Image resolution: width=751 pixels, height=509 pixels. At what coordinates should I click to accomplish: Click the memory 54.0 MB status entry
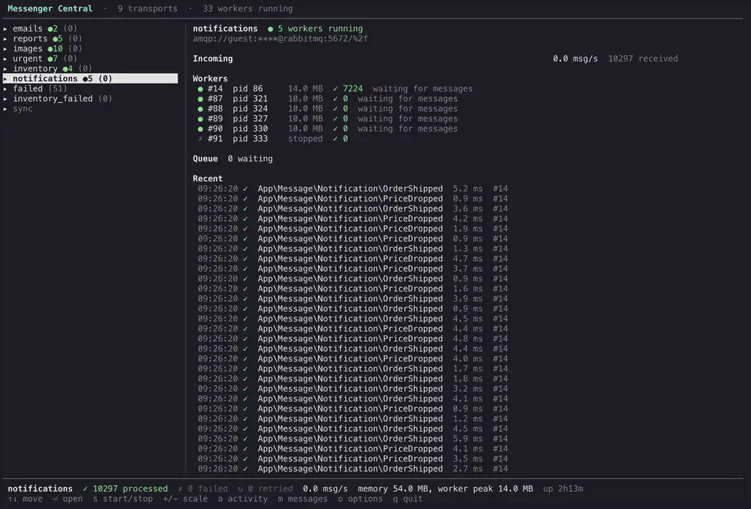pos(394,489)
